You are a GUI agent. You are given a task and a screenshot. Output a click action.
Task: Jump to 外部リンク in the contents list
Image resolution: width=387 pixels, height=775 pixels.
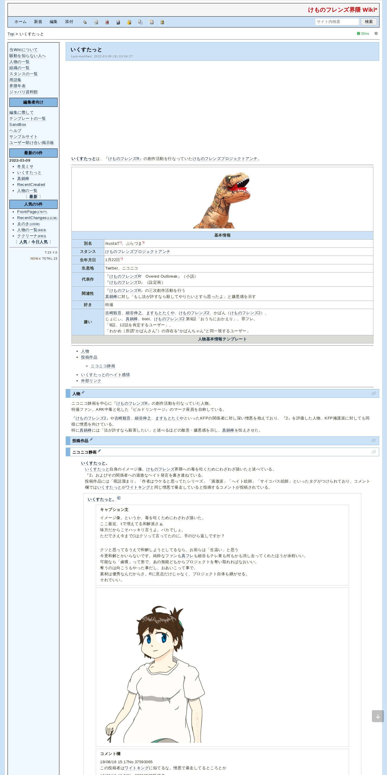point(91,381)
